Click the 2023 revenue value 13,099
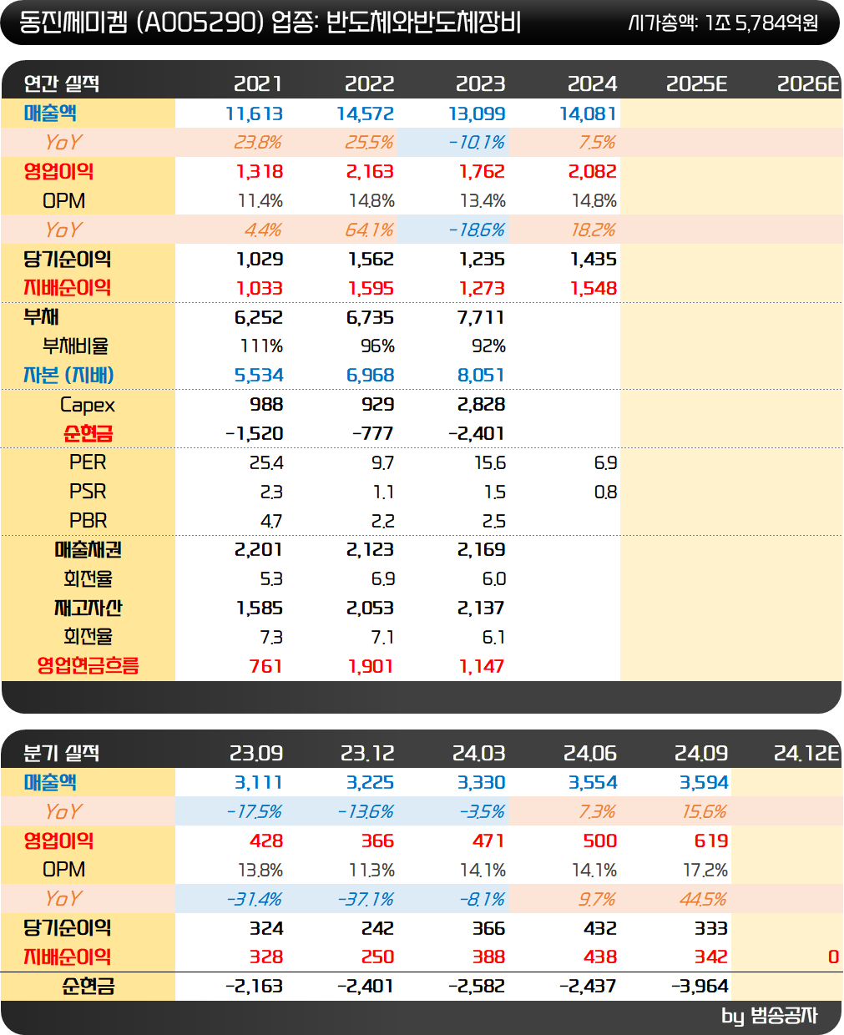This screenshot has height=1035, width=844. 477,114
